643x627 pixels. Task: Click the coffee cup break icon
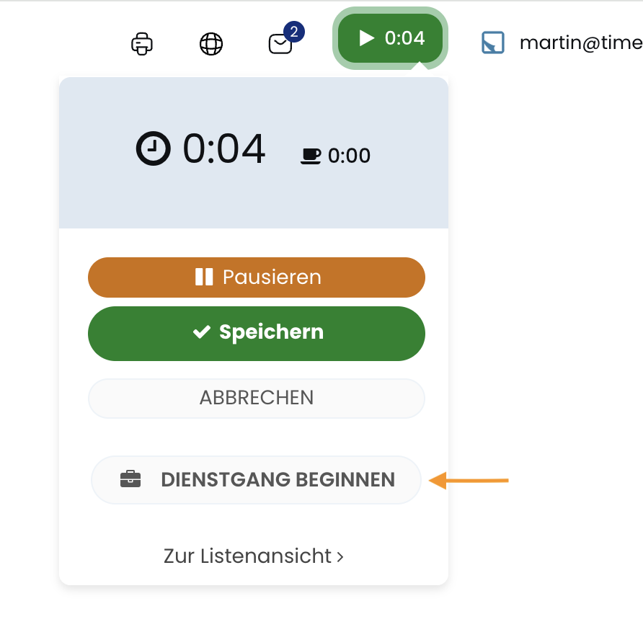[311, 155]
